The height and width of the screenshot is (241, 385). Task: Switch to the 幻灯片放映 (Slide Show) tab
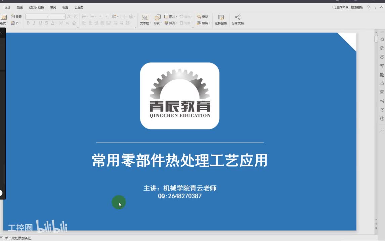tap(36, 8)
